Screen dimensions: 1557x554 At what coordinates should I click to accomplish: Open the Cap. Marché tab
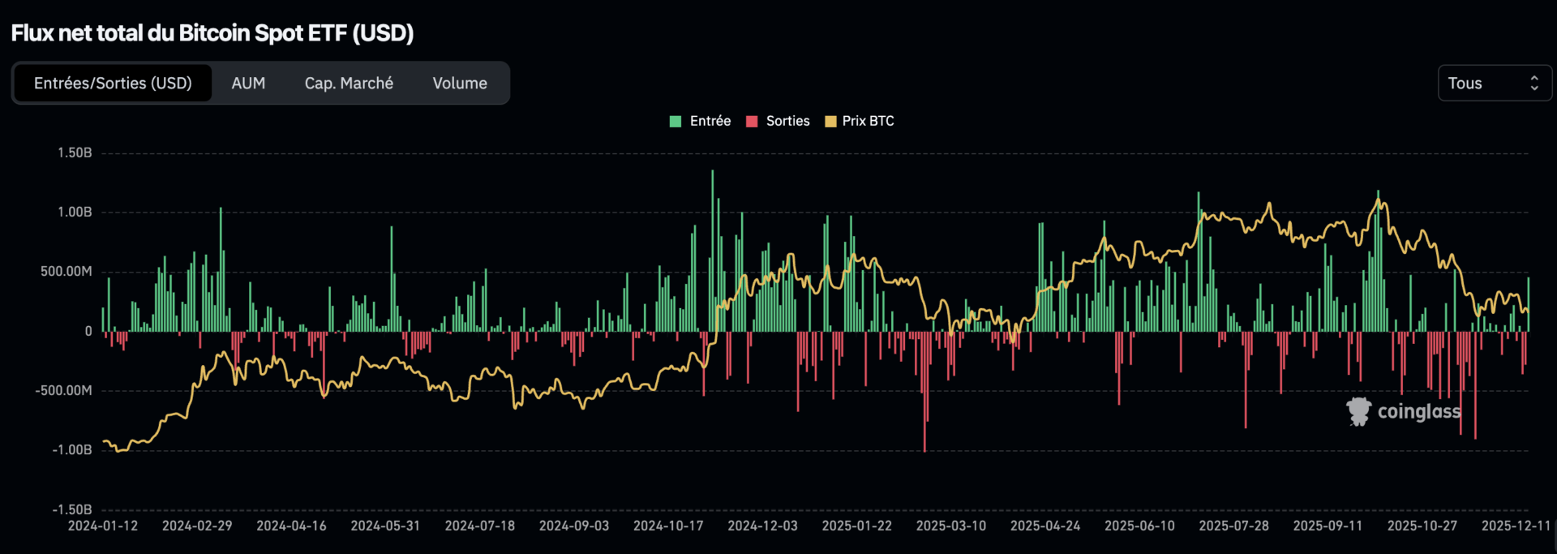click(349, 84)
